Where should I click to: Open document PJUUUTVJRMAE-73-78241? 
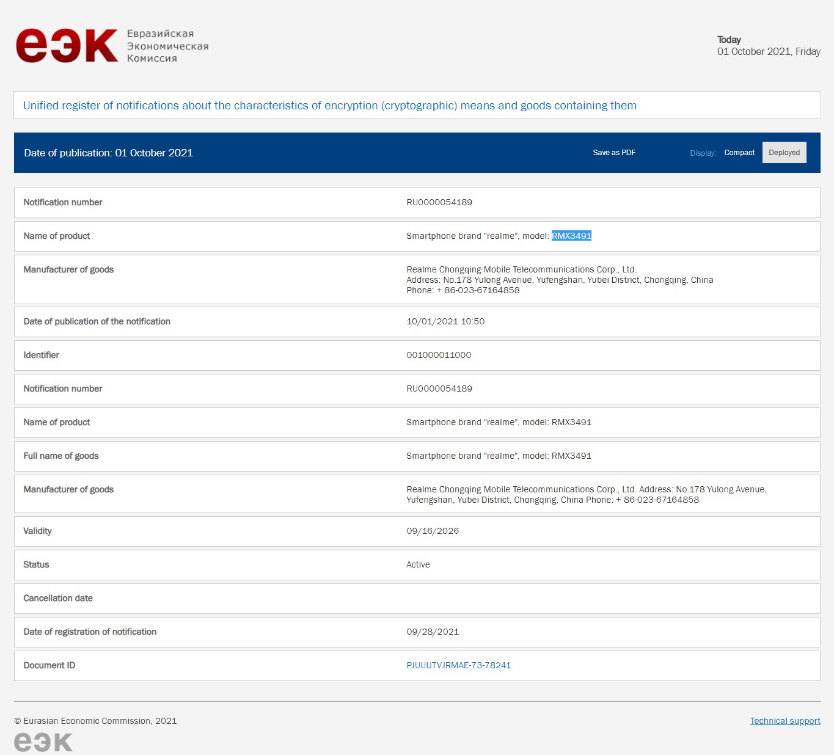click(x=459, y=665)
